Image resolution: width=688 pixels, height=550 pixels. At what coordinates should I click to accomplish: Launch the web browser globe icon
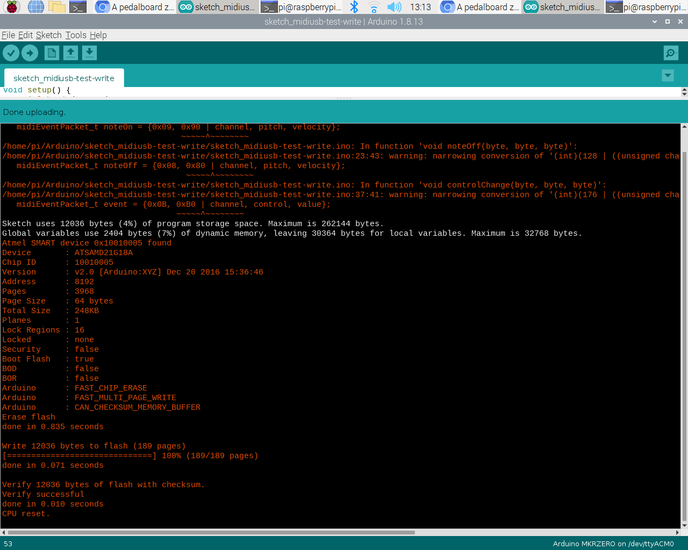click(35, 7)
